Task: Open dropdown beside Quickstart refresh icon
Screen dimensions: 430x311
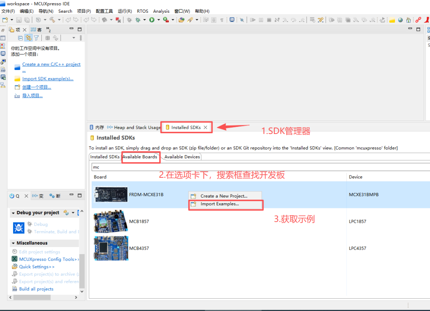Action: point(73,213)
